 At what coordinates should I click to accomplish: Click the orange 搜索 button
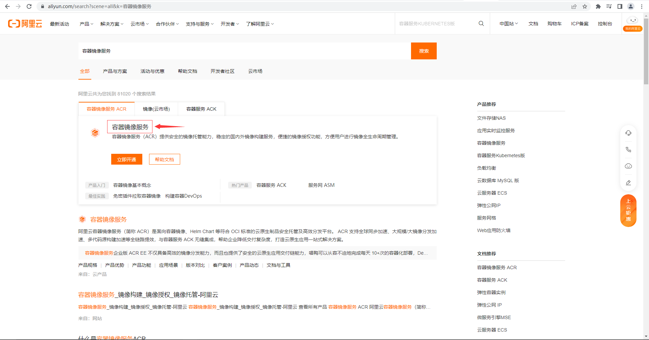pyautogui.click(x=424, y=51)
